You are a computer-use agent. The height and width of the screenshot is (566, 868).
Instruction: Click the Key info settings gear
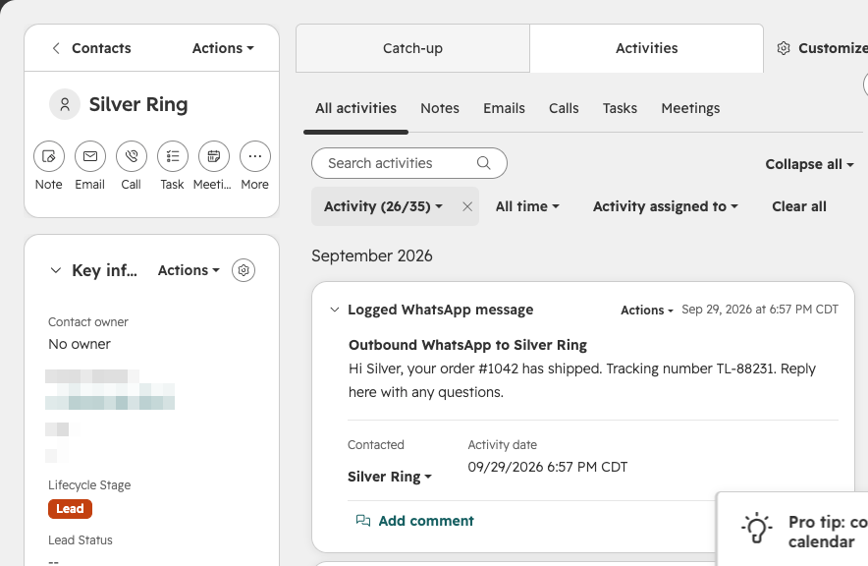click(244, 270)
